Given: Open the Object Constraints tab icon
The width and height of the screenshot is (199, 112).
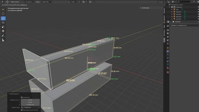Looking at the screenshot, I should 168,61.
